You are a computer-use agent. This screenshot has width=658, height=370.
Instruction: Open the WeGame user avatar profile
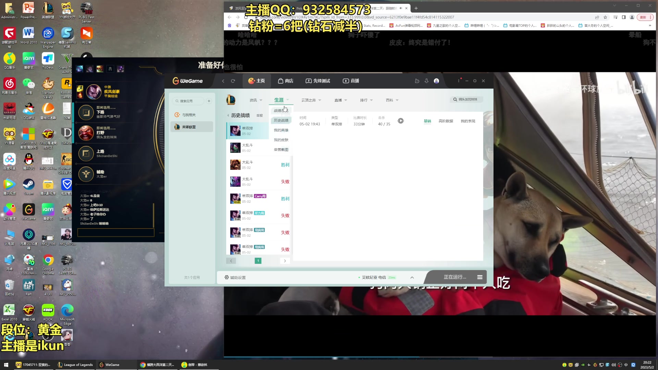(x=436, y=81)
